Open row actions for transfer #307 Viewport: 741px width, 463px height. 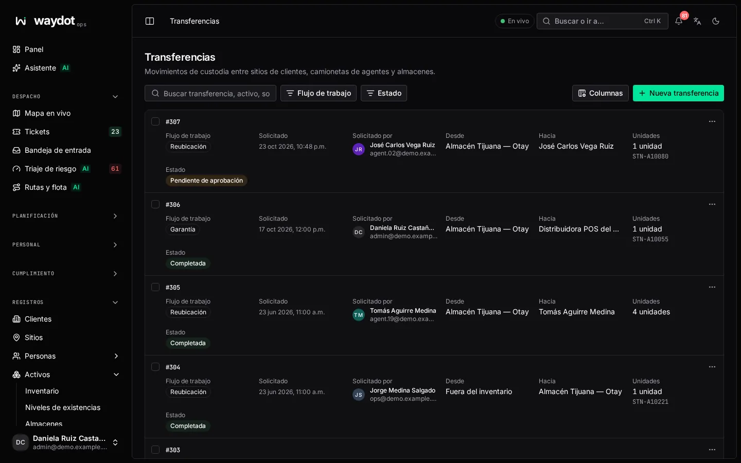point(712,121)
